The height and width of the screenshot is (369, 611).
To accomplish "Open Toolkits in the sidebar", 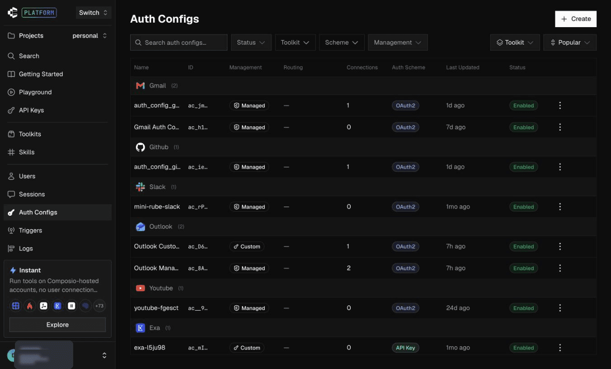I will [x=57, y=134].
